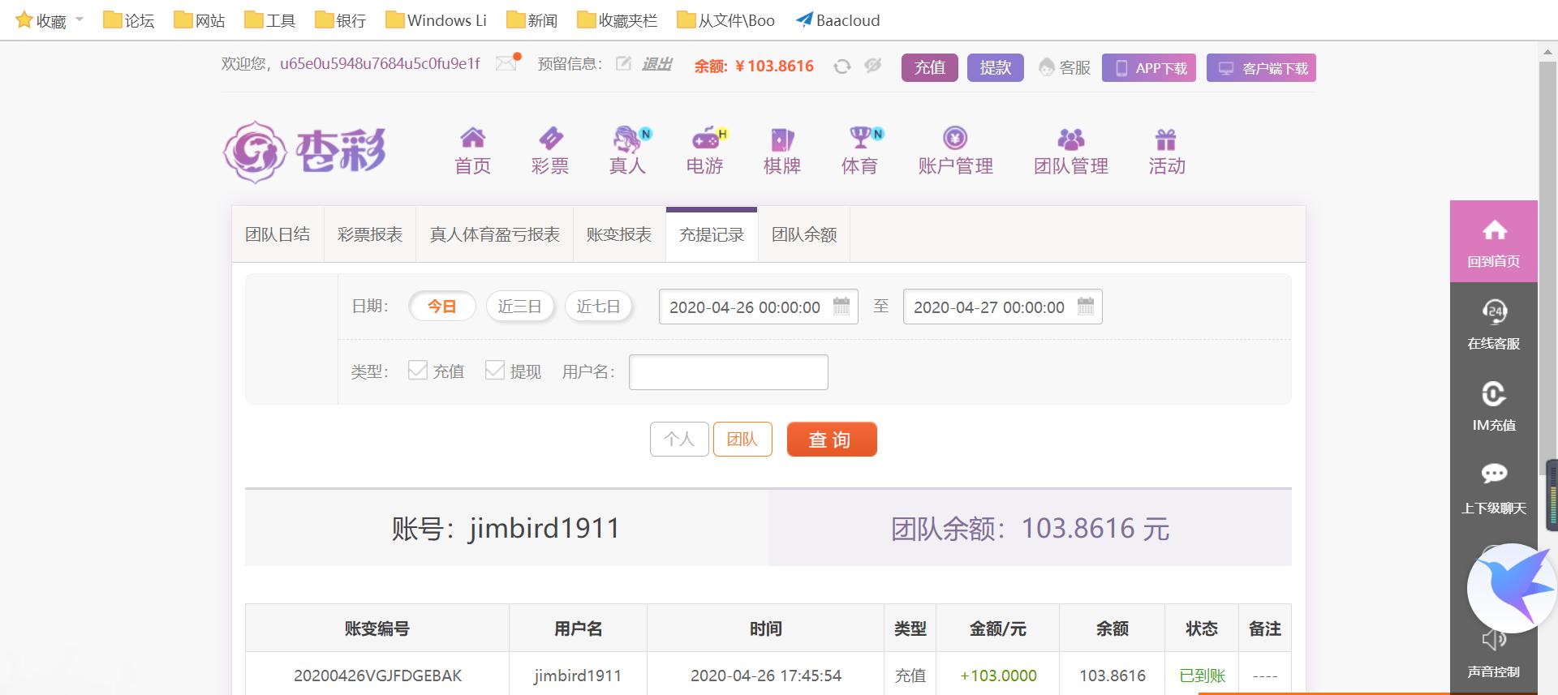Click the 退出 logout link
Image resolution: width=1558 pixels, height=695 pixels.
pos(656,64)
